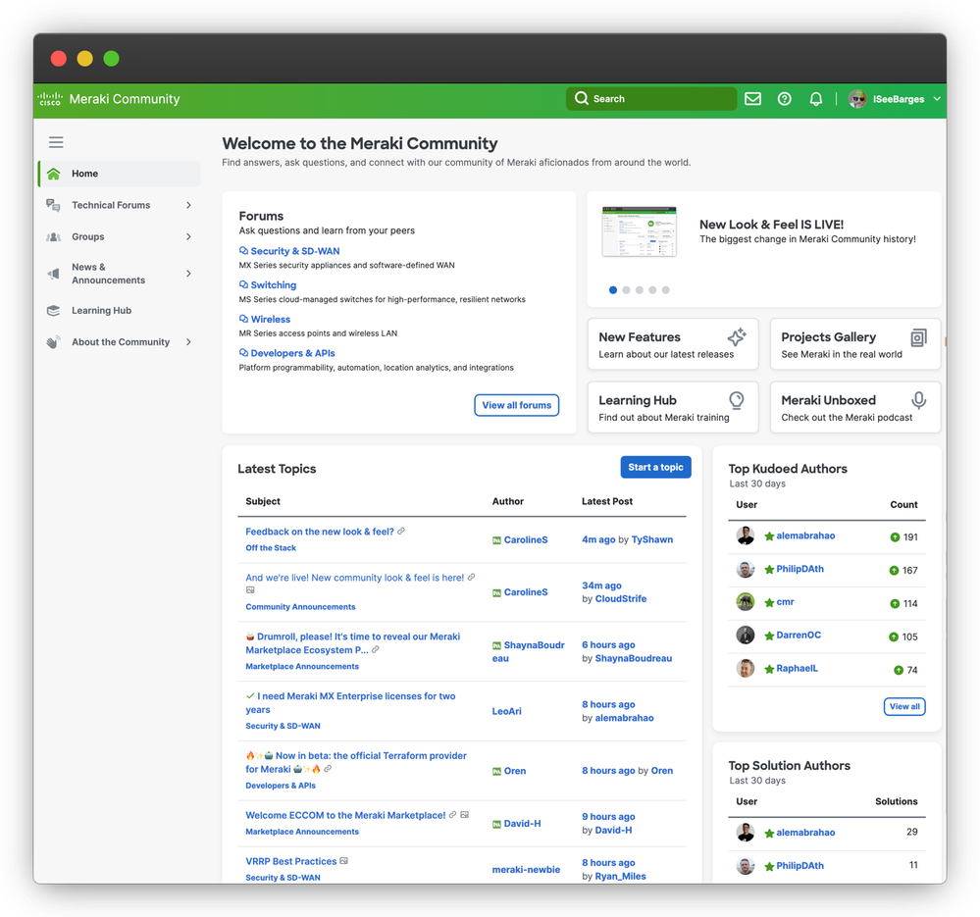Open News & Announcements sidebar item
This screenshot has width=980, height=917.
click(x=120, y=274)
